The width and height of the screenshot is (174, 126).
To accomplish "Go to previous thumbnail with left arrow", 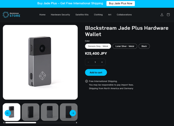I will [x=8, y=113].
